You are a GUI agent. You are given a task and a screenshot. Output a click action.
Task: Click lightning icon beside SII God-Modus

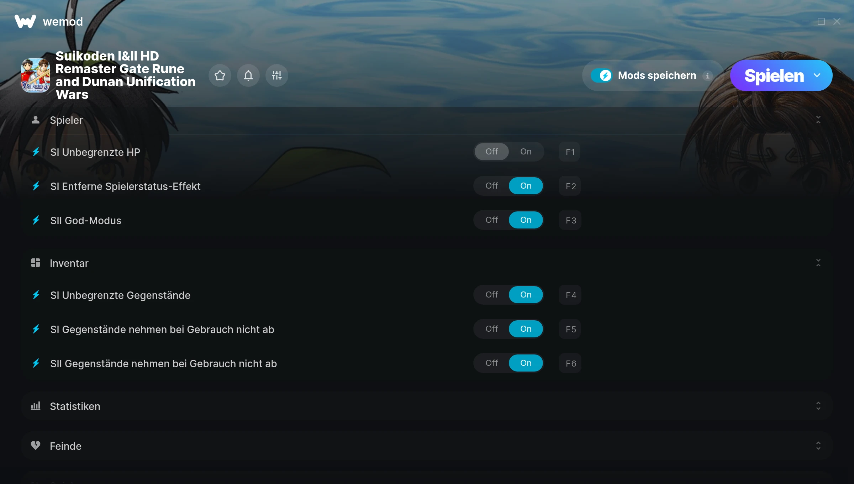tap(36, 220)
